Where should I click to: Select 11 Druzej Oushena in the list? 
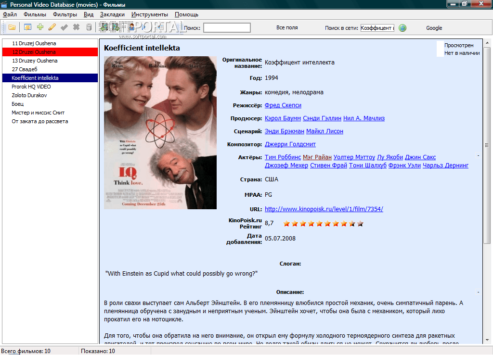pos(50,43)
